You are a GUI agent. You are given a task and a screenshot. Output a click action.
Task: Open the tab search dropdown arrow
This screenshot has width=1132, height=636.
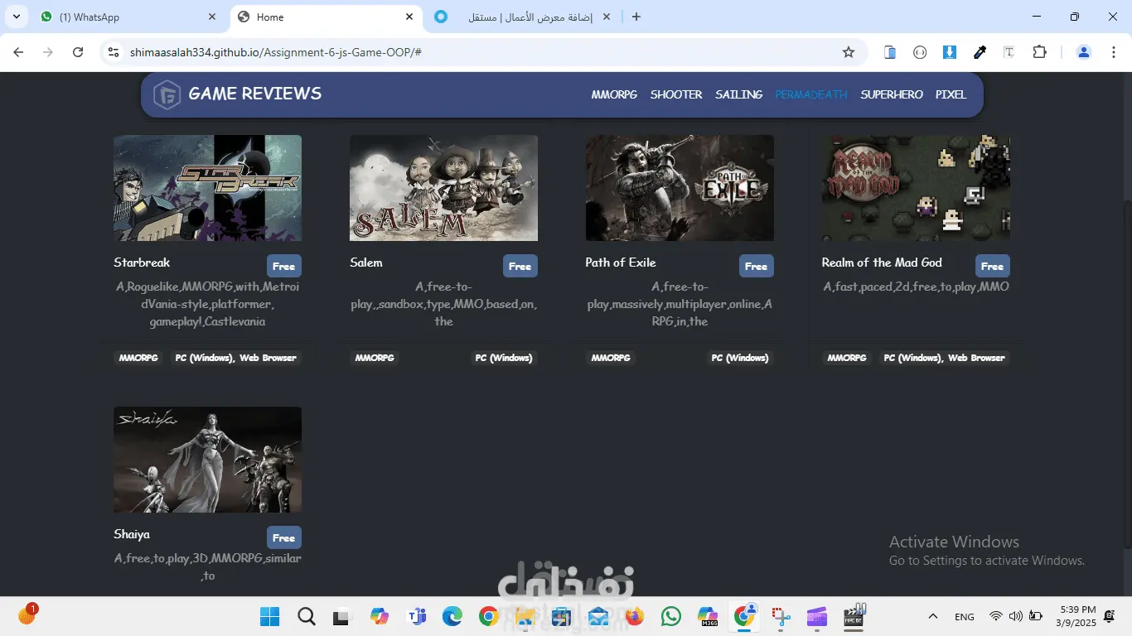pos(17,17)
